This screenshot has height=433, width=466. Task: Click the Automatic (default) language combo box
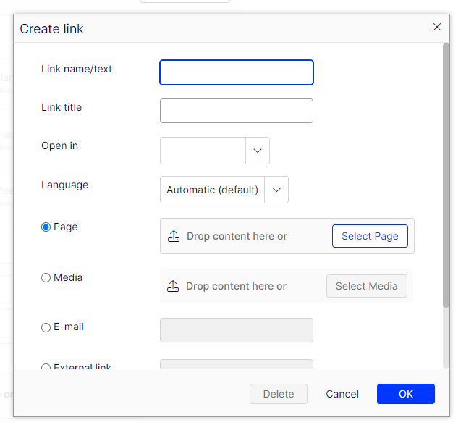coord(212,190)
